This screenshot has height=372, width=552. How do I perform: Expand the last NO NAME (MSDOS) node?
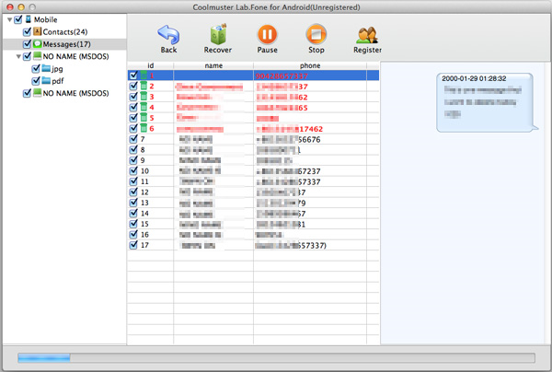click(18, 94)
